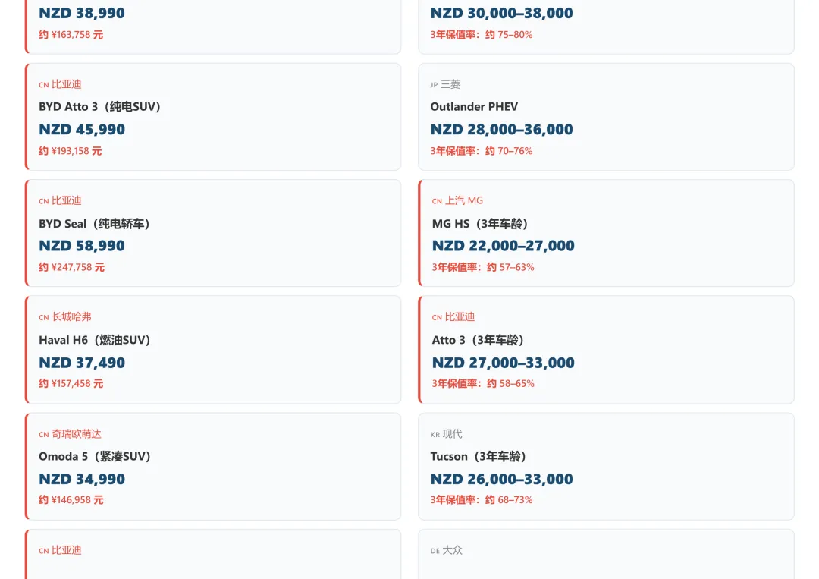Click the CN badge beside 上汽 MG
819x579 pixels.
click(437, 202)
